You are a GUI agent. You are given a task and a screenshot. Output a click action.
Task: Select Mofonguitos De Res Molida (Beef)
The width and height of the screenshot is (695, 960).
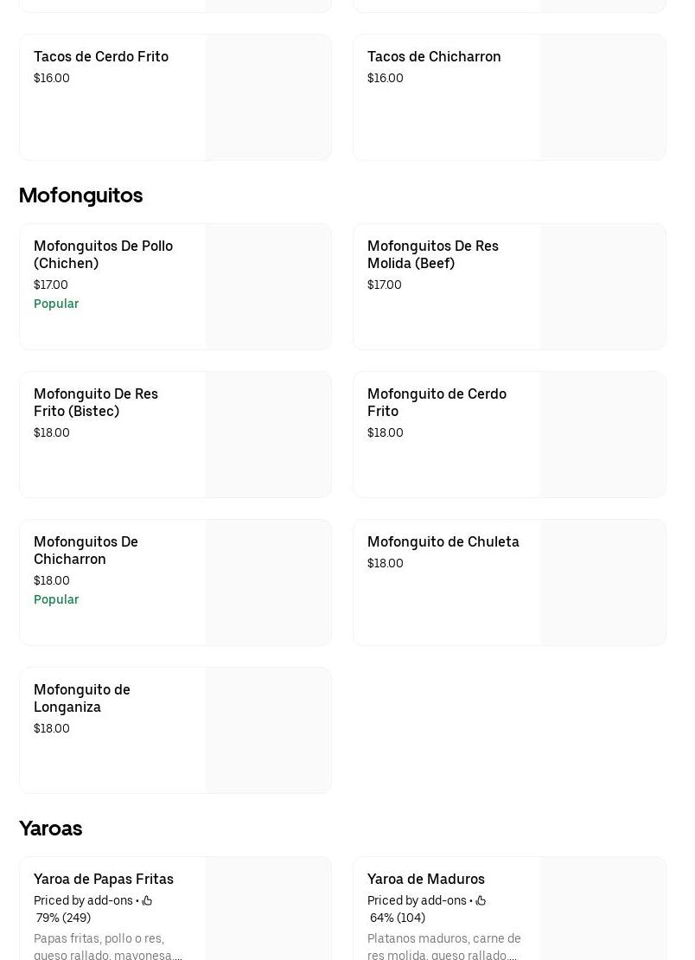(x=510, y=286)
